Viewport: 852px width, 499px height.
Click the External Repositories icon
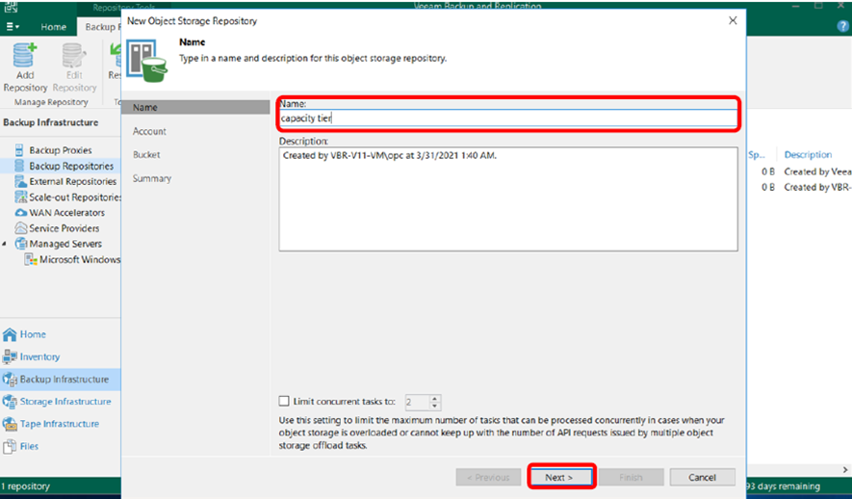pos(20,181)
